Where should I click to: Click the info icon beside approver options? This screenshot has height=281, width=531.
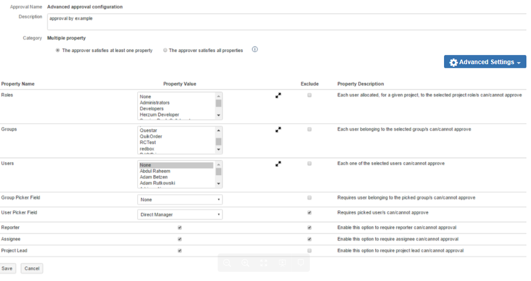click(x=255, y=50)
